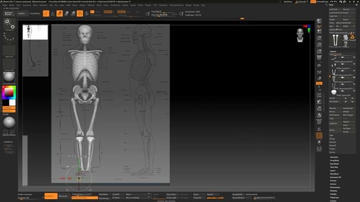The width and height of the screenshot is (360, 202).
Task: Expand the FiberMesh sub-palette
Action: tap(335, 174)
